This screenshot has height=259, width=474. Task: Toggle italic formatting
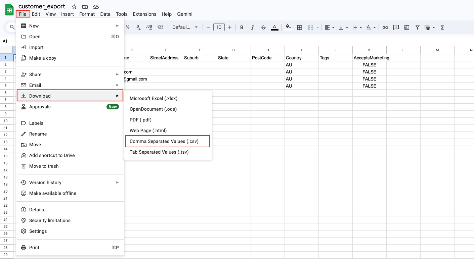[x=252, y=27]
